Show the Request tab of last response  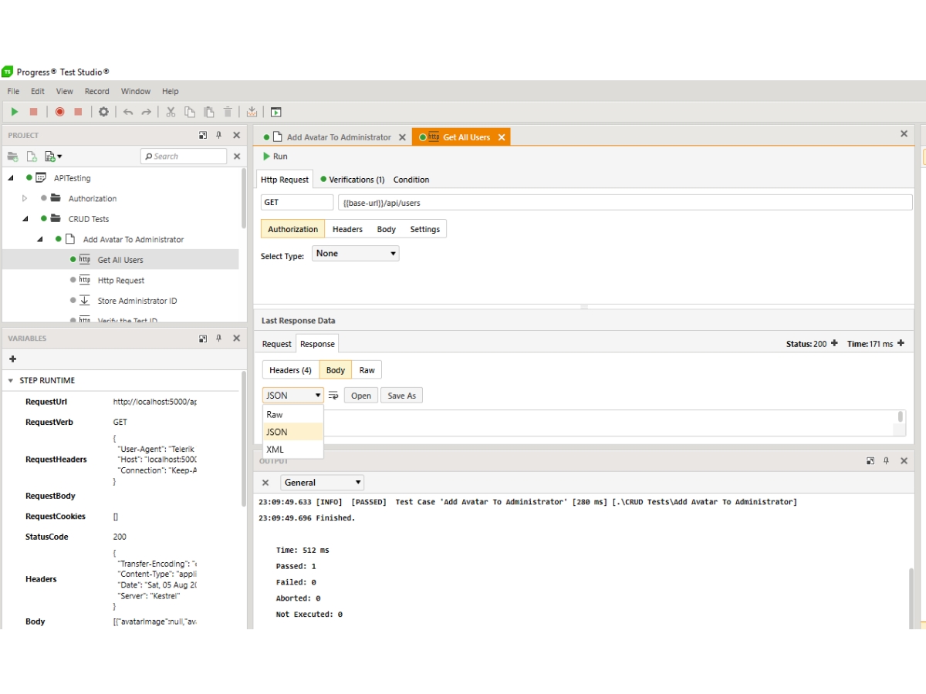(277, 344)
